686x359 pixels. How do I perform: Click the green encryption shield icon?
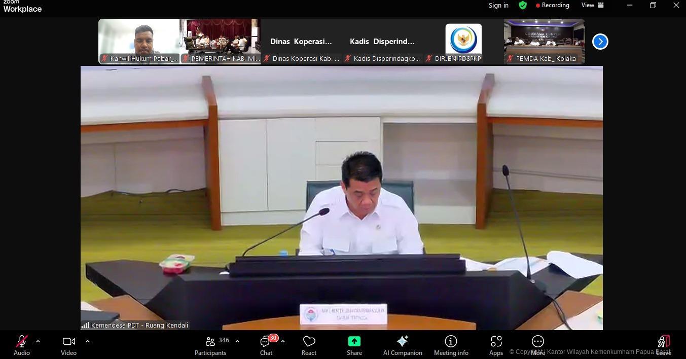tap(523, 5)
